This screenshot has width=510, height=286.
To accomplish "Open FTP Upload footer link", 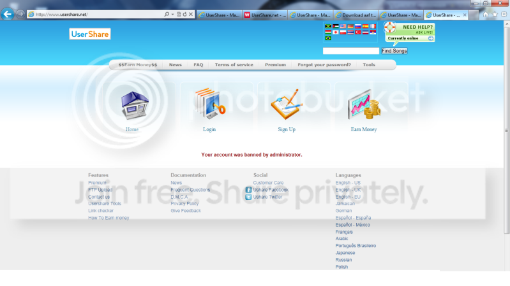I will point(100,190).
